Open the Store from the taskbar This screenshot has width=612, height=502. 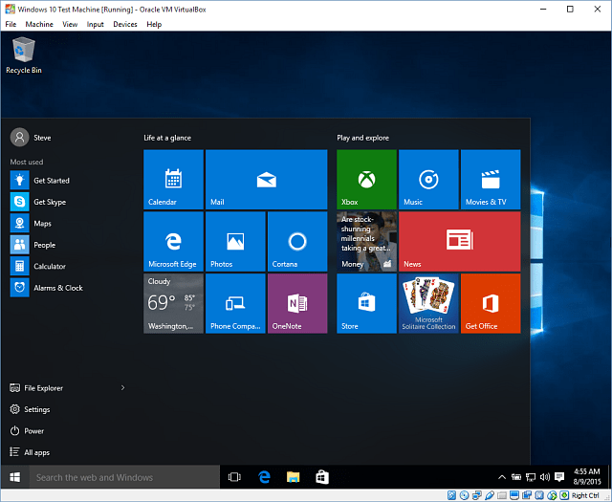coord(322,477)
